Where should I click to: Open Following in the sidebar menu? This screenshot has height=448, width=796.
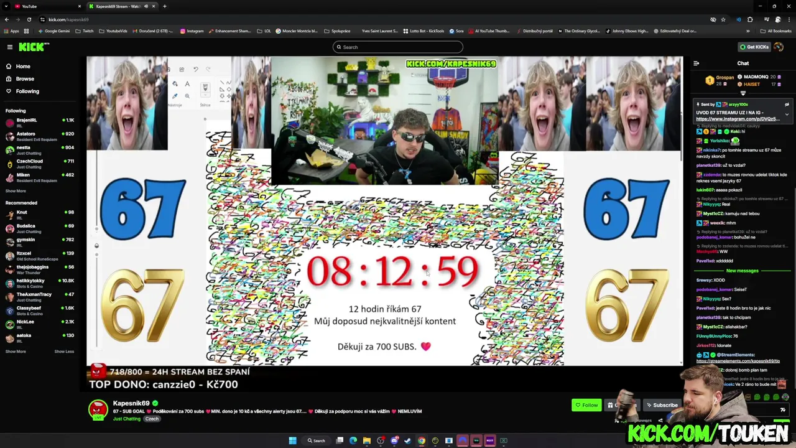click(27, 91)
